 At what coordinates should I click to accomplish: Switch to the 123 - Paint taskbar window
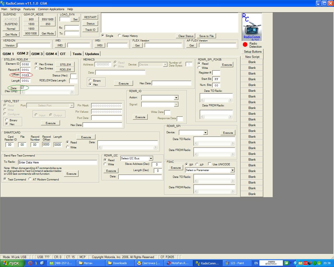(237, 263)
